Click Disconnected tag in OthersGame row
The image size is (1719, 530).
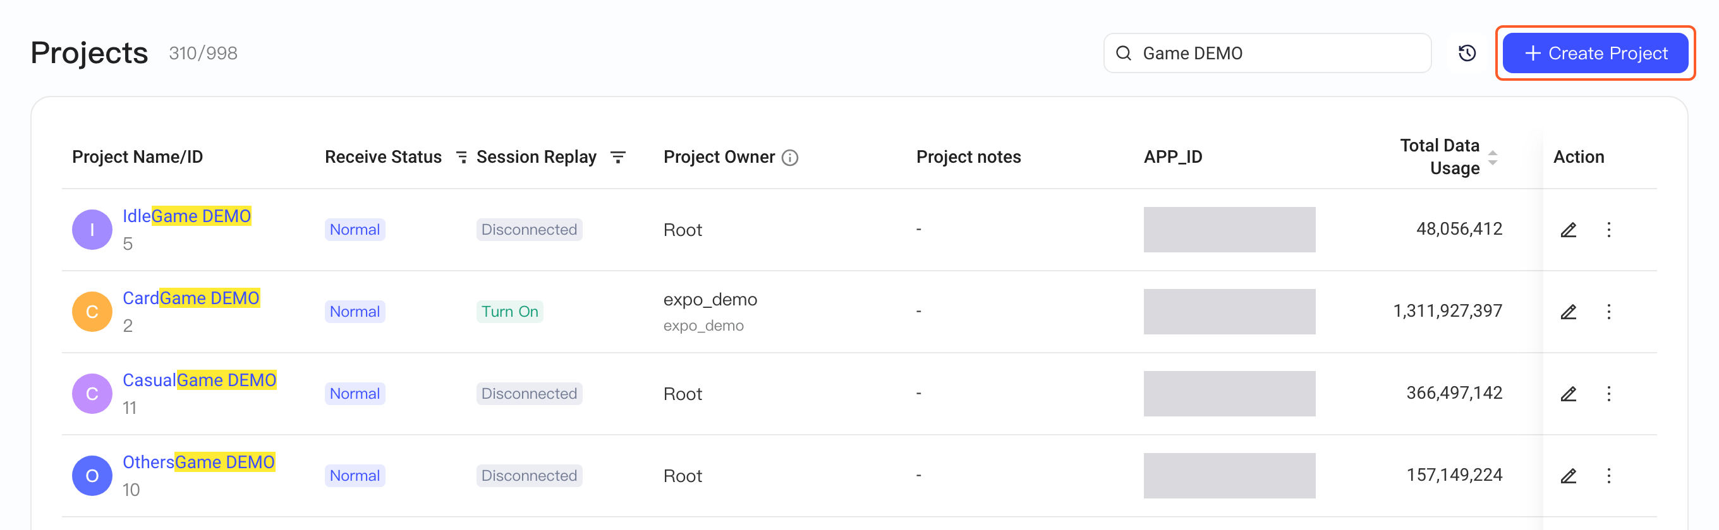pos(529,475)
